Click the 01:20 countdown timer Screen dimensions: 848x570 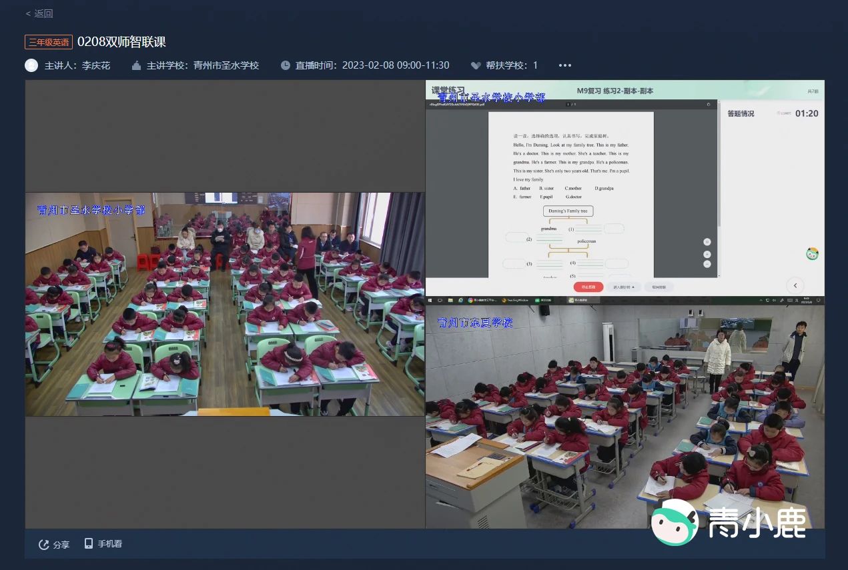pyautogui.click(x=807, y=113)
